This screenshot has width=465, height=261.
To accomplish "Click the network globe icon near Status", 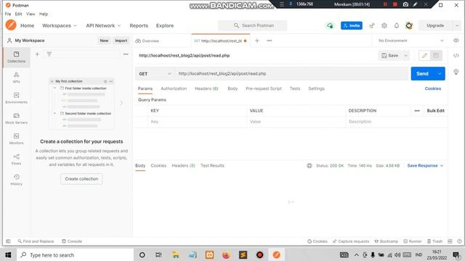I will click(310, 166).
